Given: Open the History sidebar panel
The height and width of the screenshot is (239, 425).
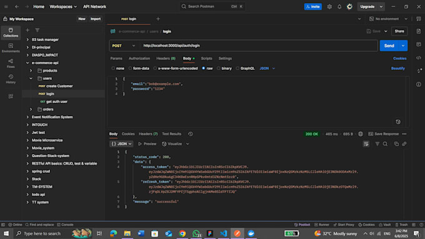Looking at the screenshot, I should pos(11,79).
